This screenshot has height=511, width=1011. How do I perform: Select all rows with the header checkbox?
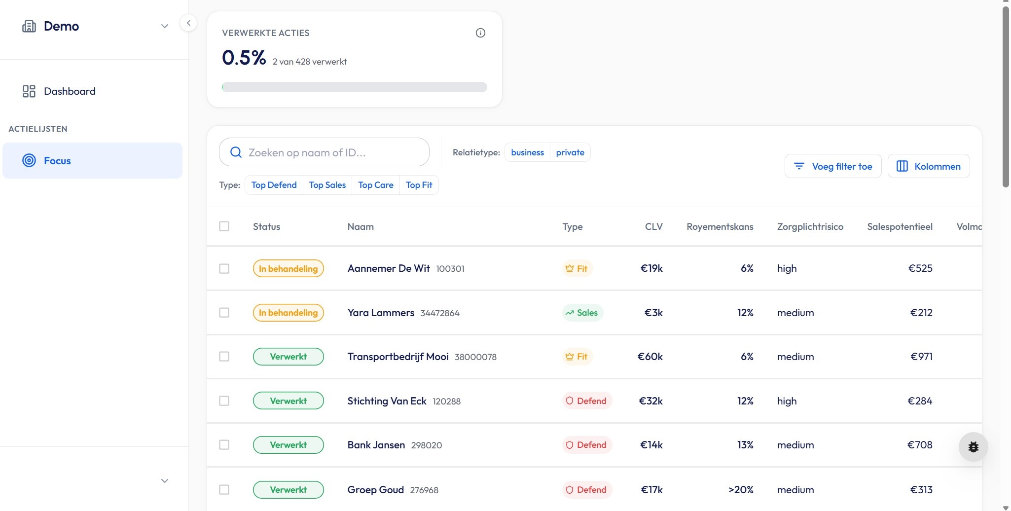[224, 226]
